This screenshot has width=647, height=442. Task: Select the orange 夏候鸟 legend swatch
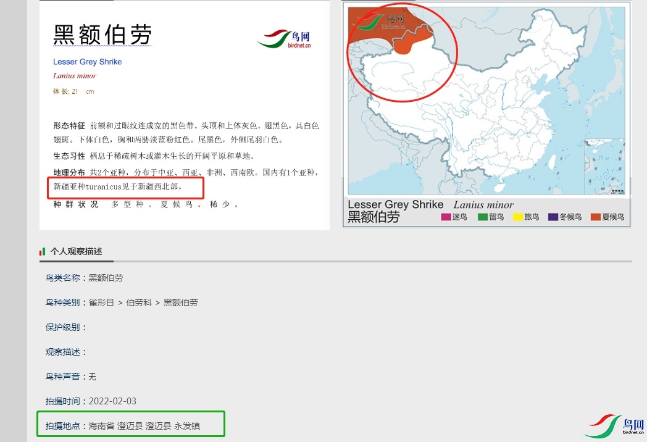pos(595,217)
